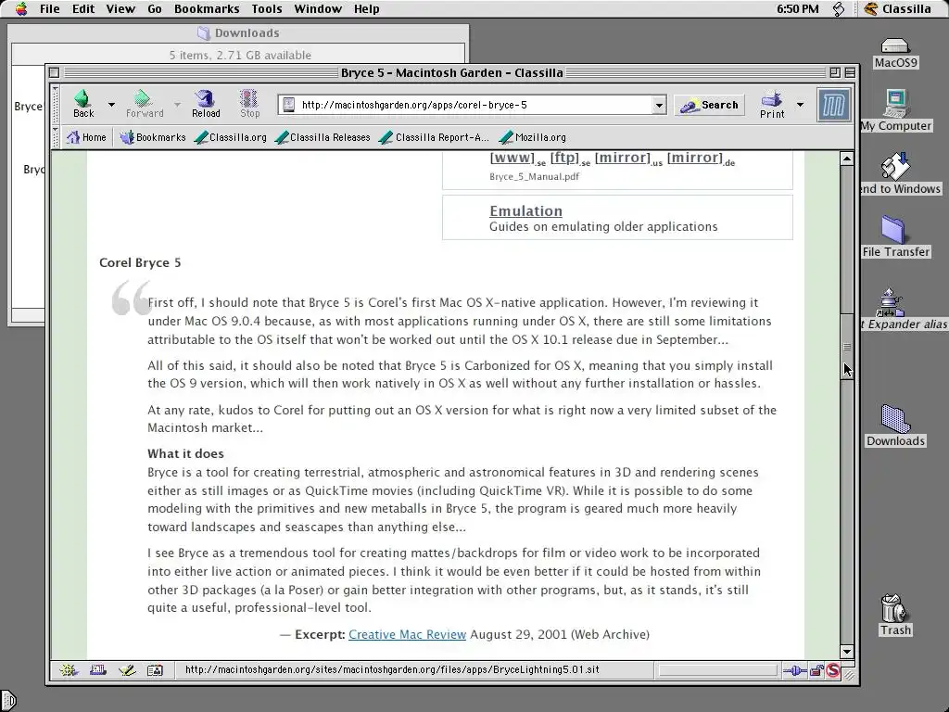
Task: Open the Forward history dropdown arrow
Action: click(x=177, y=104)
